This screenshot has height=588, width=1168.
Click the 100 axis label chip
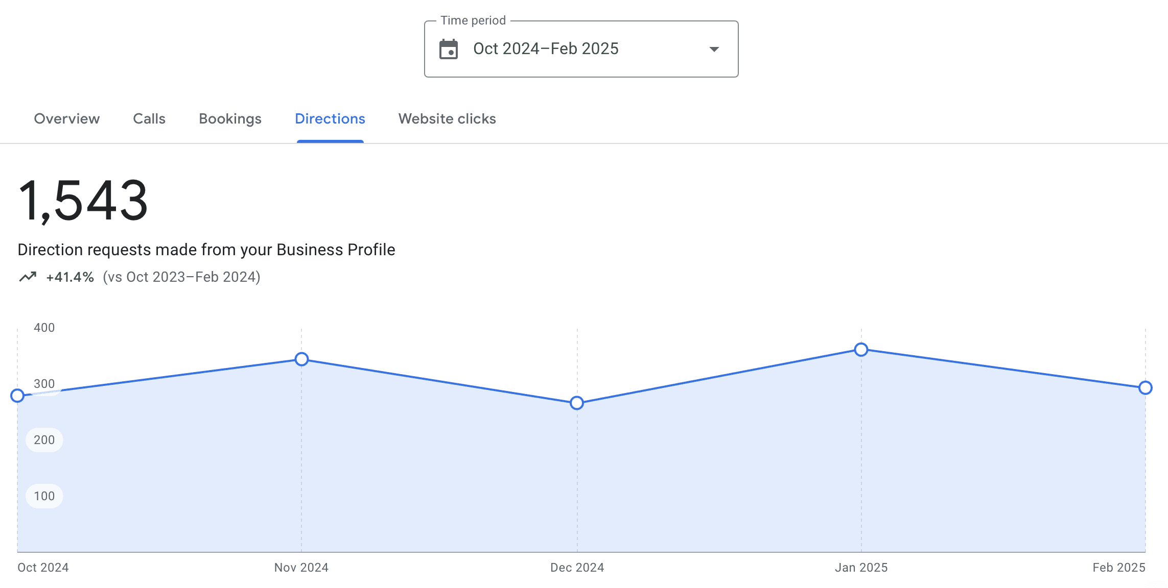pyautogui.click(x=44, y=496)
